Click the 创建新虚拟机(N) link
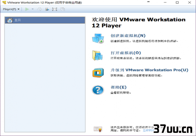 pyautogui.click(x=128, y=36)
